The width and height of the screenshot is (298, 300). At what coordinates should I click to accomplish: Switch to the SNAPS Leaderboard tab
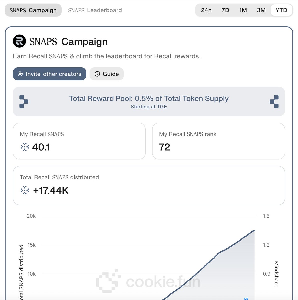pyautogui.click(x=95, y=10)
